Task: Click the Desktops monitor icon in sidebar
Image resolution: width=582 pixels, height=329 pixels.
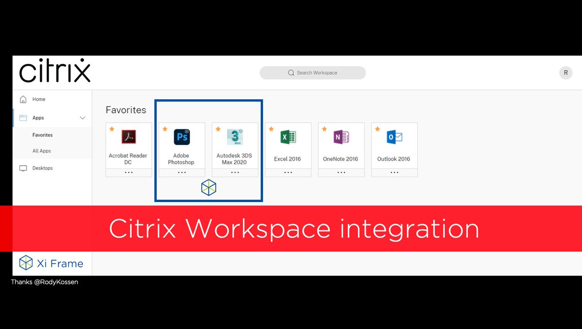Action: click(x=23, y=168)
